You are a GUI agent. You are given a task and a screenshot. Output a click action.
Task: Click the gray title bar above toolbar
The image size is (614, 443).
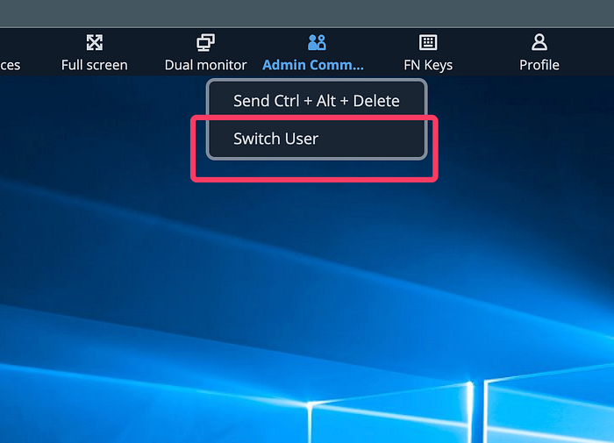point(307,13)
